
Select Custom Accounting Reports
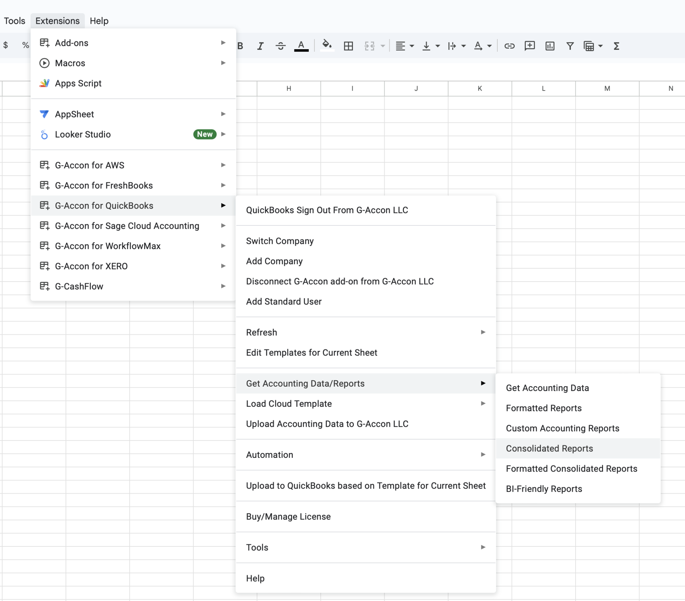pos(578,428)
